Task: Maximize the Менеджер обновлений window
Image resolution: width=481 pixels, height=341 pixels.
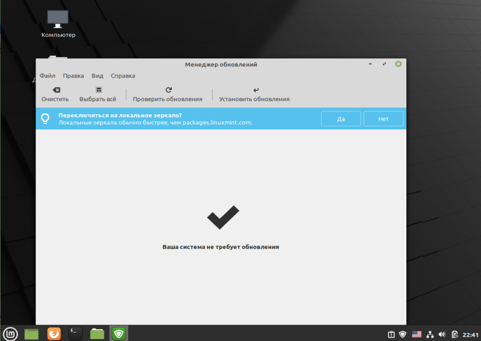Action: [x=384, y=64]
